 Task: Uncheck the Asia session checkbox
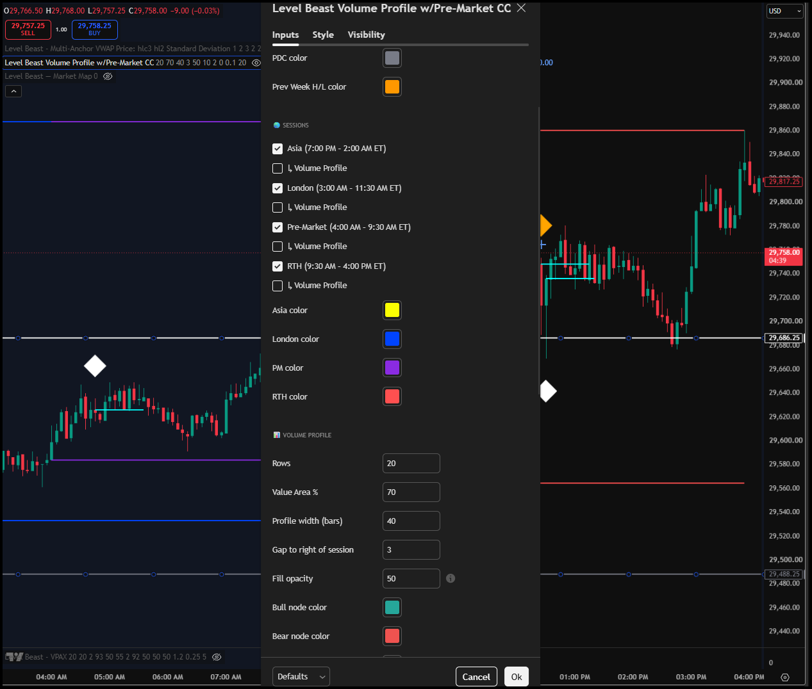[278, 149]
